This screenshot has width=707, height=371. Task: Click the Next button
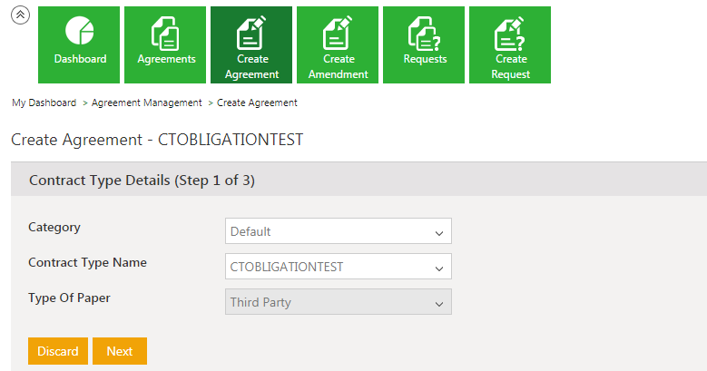coord(119,351)
